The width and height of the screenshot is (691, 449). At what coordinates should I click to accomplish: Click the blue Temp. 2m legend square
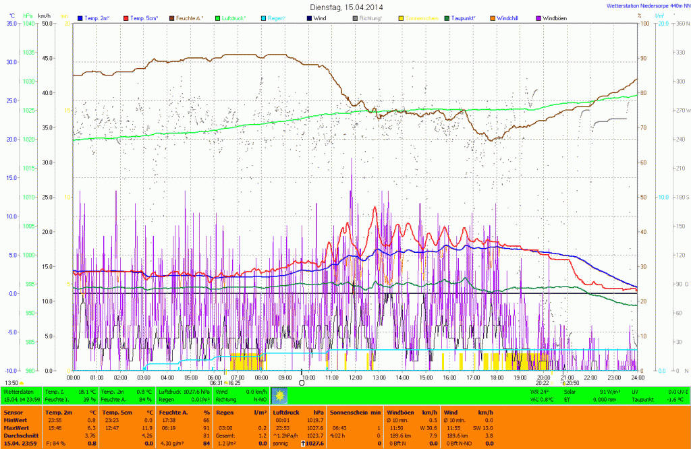(x=80, y=18)
